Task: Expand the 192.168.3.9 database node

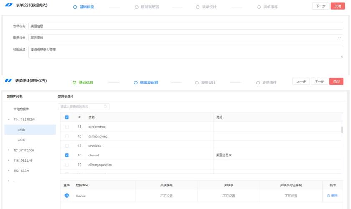Action: (x=8, y=171)
